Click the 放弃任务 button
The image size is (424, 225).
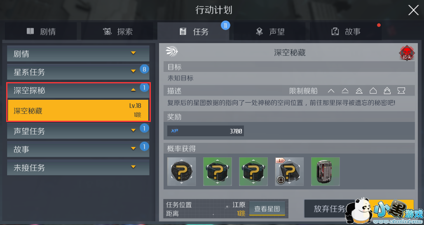coord(329,209)
